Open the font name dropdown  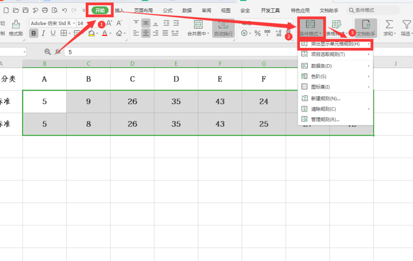coord(74,24)
